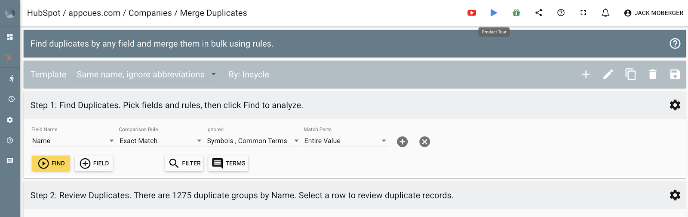Click the FILTER button
This screenshot has height=217, width=688.
[184, 163]
